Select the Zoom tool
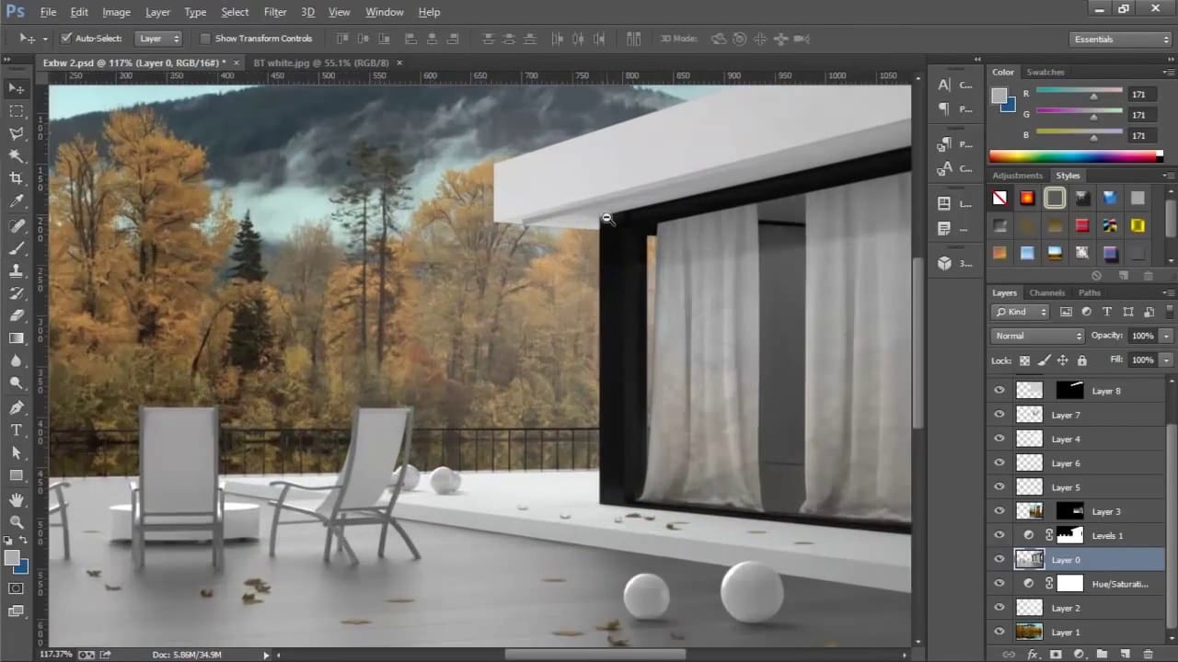The height and width of the screenshot is (662, 1178). point(17,522)
